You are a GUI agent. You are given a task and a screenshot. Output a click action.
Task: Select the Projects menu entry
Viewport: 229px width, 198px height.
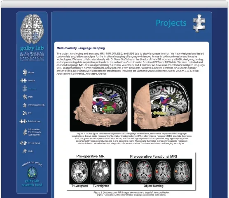pos(32,89)
